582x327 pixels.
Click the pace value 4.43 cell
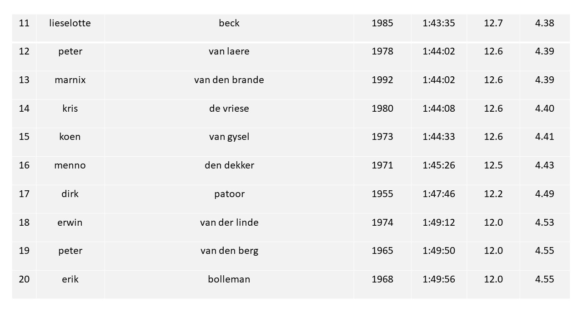[545, 171]
